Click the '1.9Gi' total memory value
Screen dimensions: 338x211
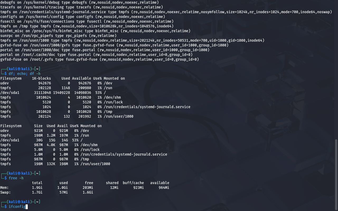(x=37, y=188)
